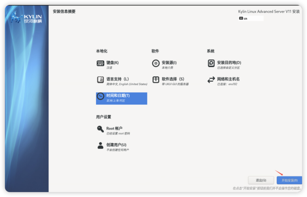Image resolution: width=307 pixels, height=197 pixels.
Task: Click the 不会创建任何用户 status text
Action: point(117,150)
